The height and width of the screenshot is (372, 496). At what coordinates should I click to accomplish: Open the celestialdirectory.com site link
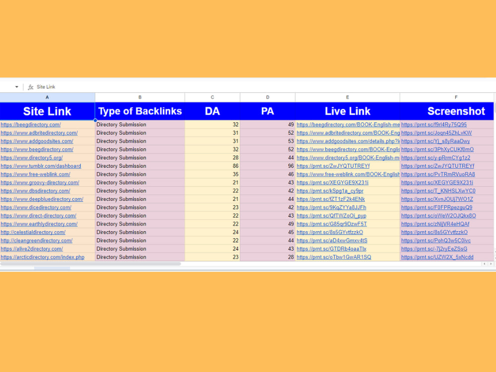[33, 232]
